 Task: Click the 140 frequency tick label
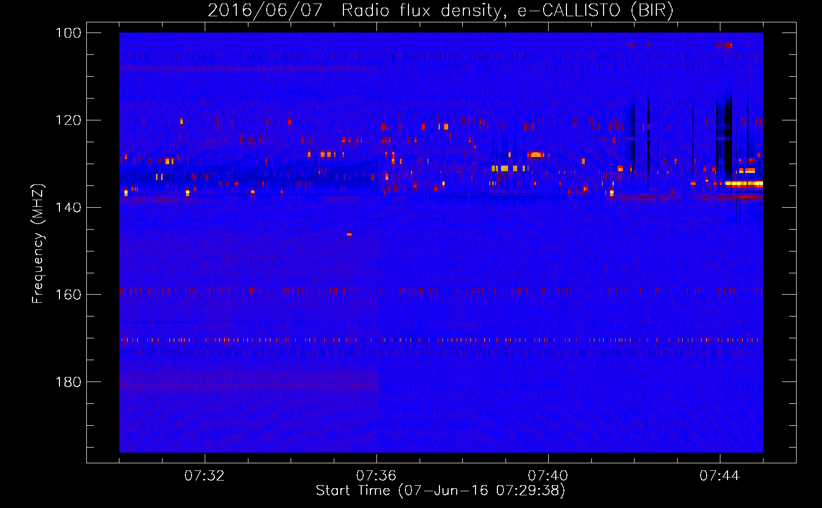click(69, 208)
